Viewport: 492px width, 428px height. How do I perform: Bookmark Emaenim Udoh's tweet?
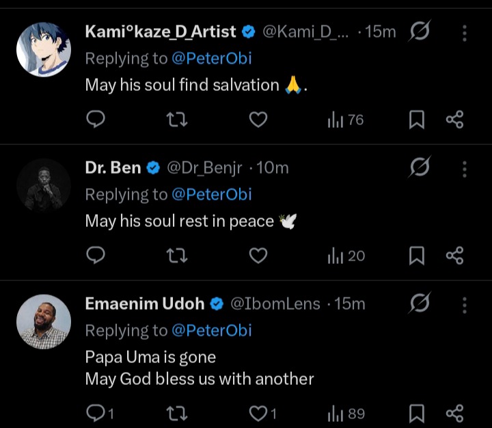(x=416, y=413)
